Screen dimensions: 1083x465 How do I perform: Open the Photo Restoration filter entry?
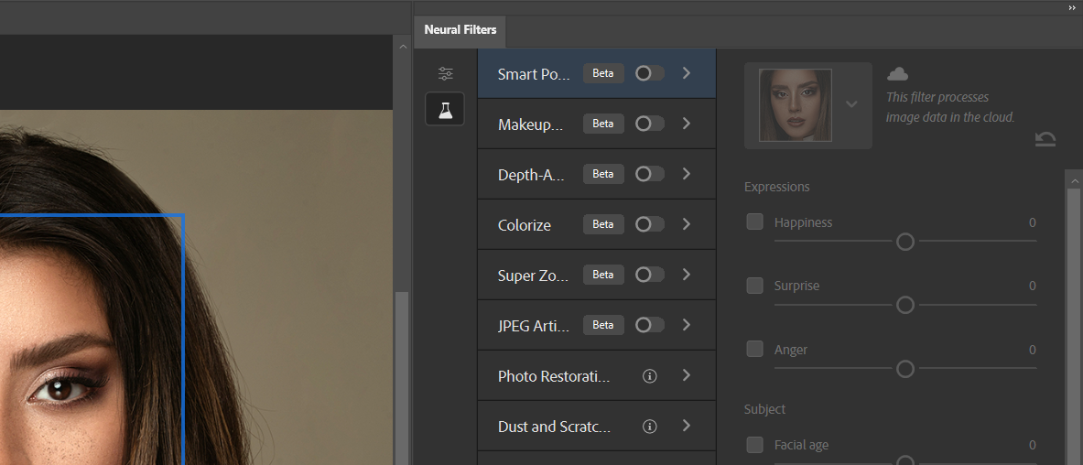point(554,376)
